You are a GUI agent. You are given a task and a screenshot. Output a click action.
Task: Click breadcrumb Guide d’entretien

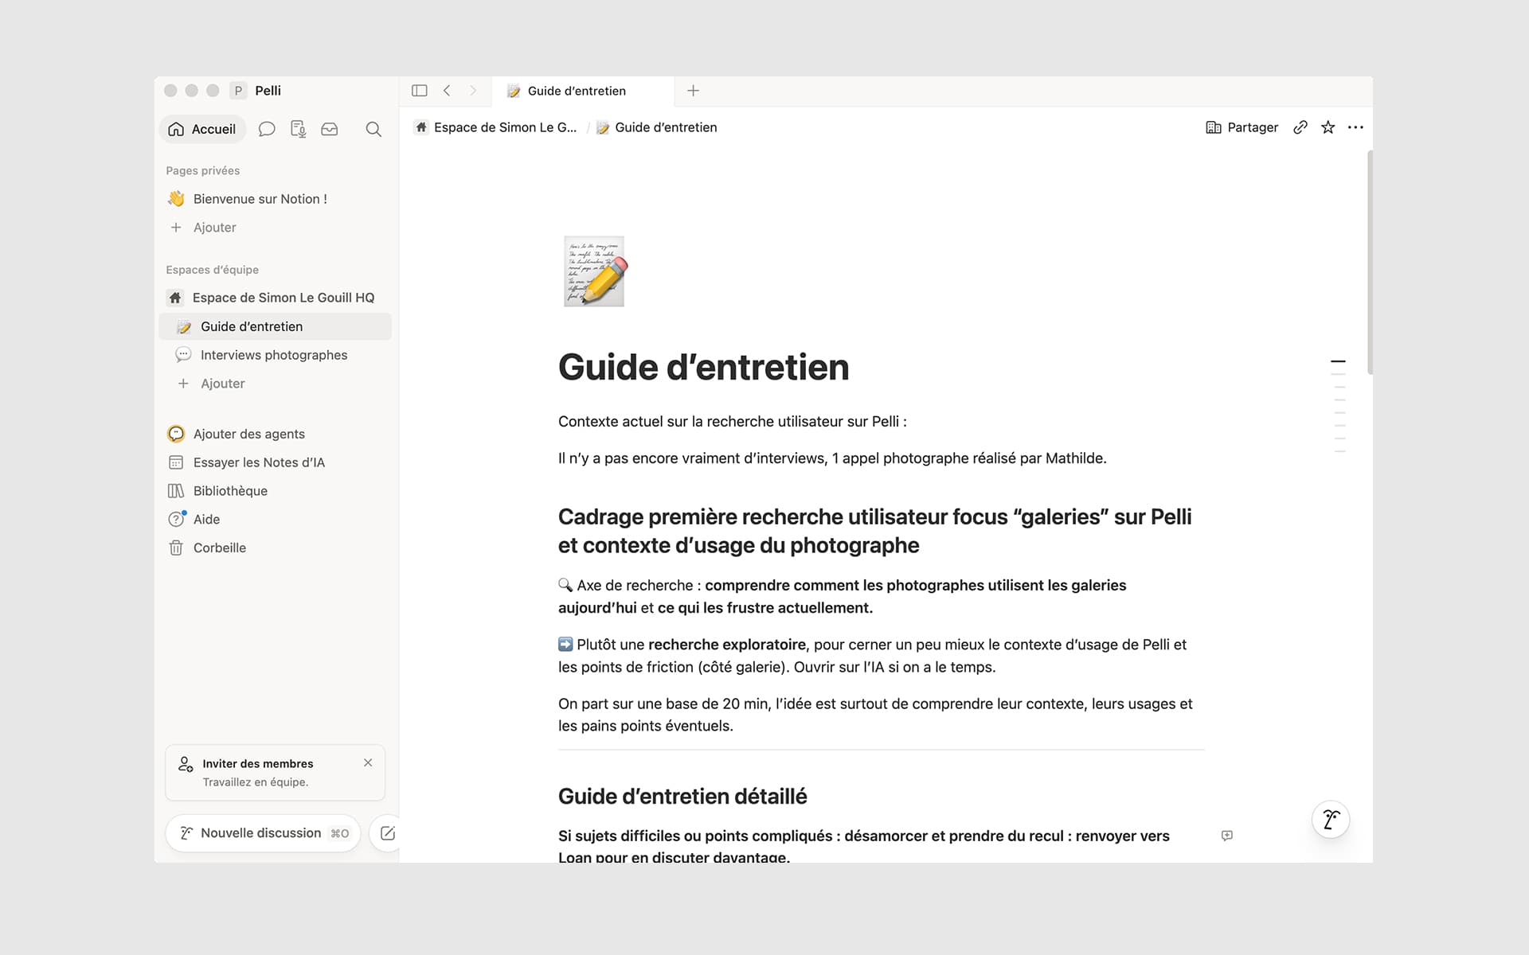tap(657, 127)
